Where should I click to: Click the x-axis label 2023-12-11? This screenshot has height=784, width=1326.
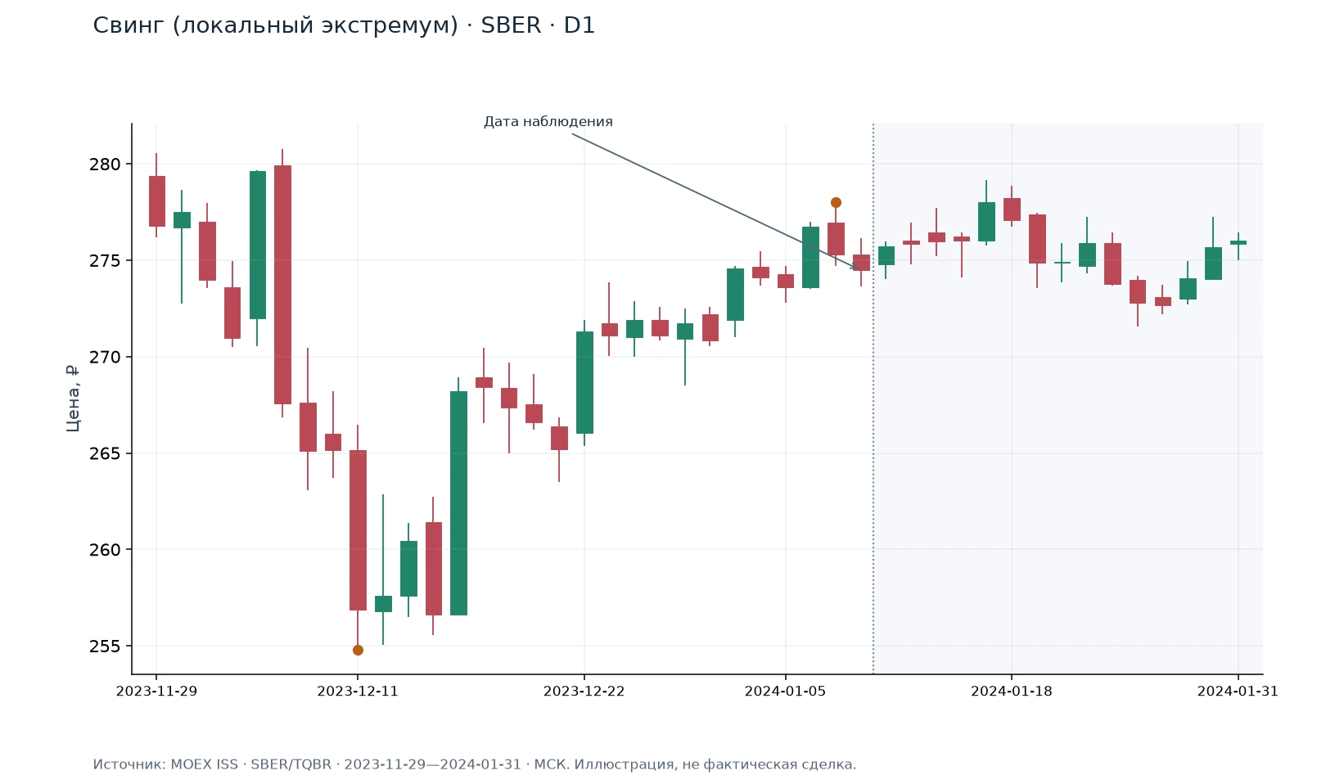358,692
